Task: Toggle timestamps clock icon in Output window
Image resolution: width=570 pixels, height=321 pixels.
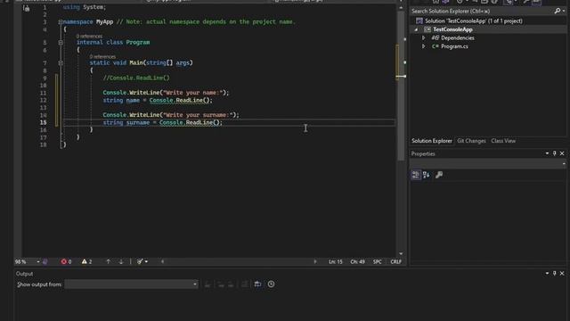Action: point(271,284)
